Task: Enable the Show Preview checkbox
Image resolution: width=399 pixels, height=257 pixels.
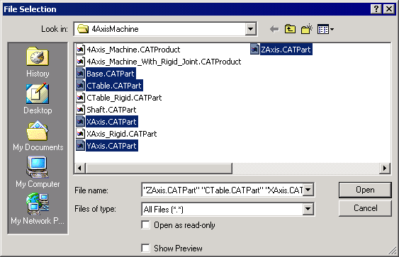Action: point(145,248)
